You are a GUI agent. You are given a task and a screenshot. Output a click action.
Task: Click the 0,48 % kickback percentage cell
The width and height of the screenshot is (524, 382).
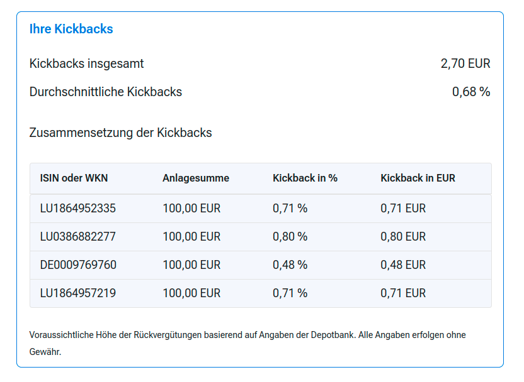(x=290, y=265)
